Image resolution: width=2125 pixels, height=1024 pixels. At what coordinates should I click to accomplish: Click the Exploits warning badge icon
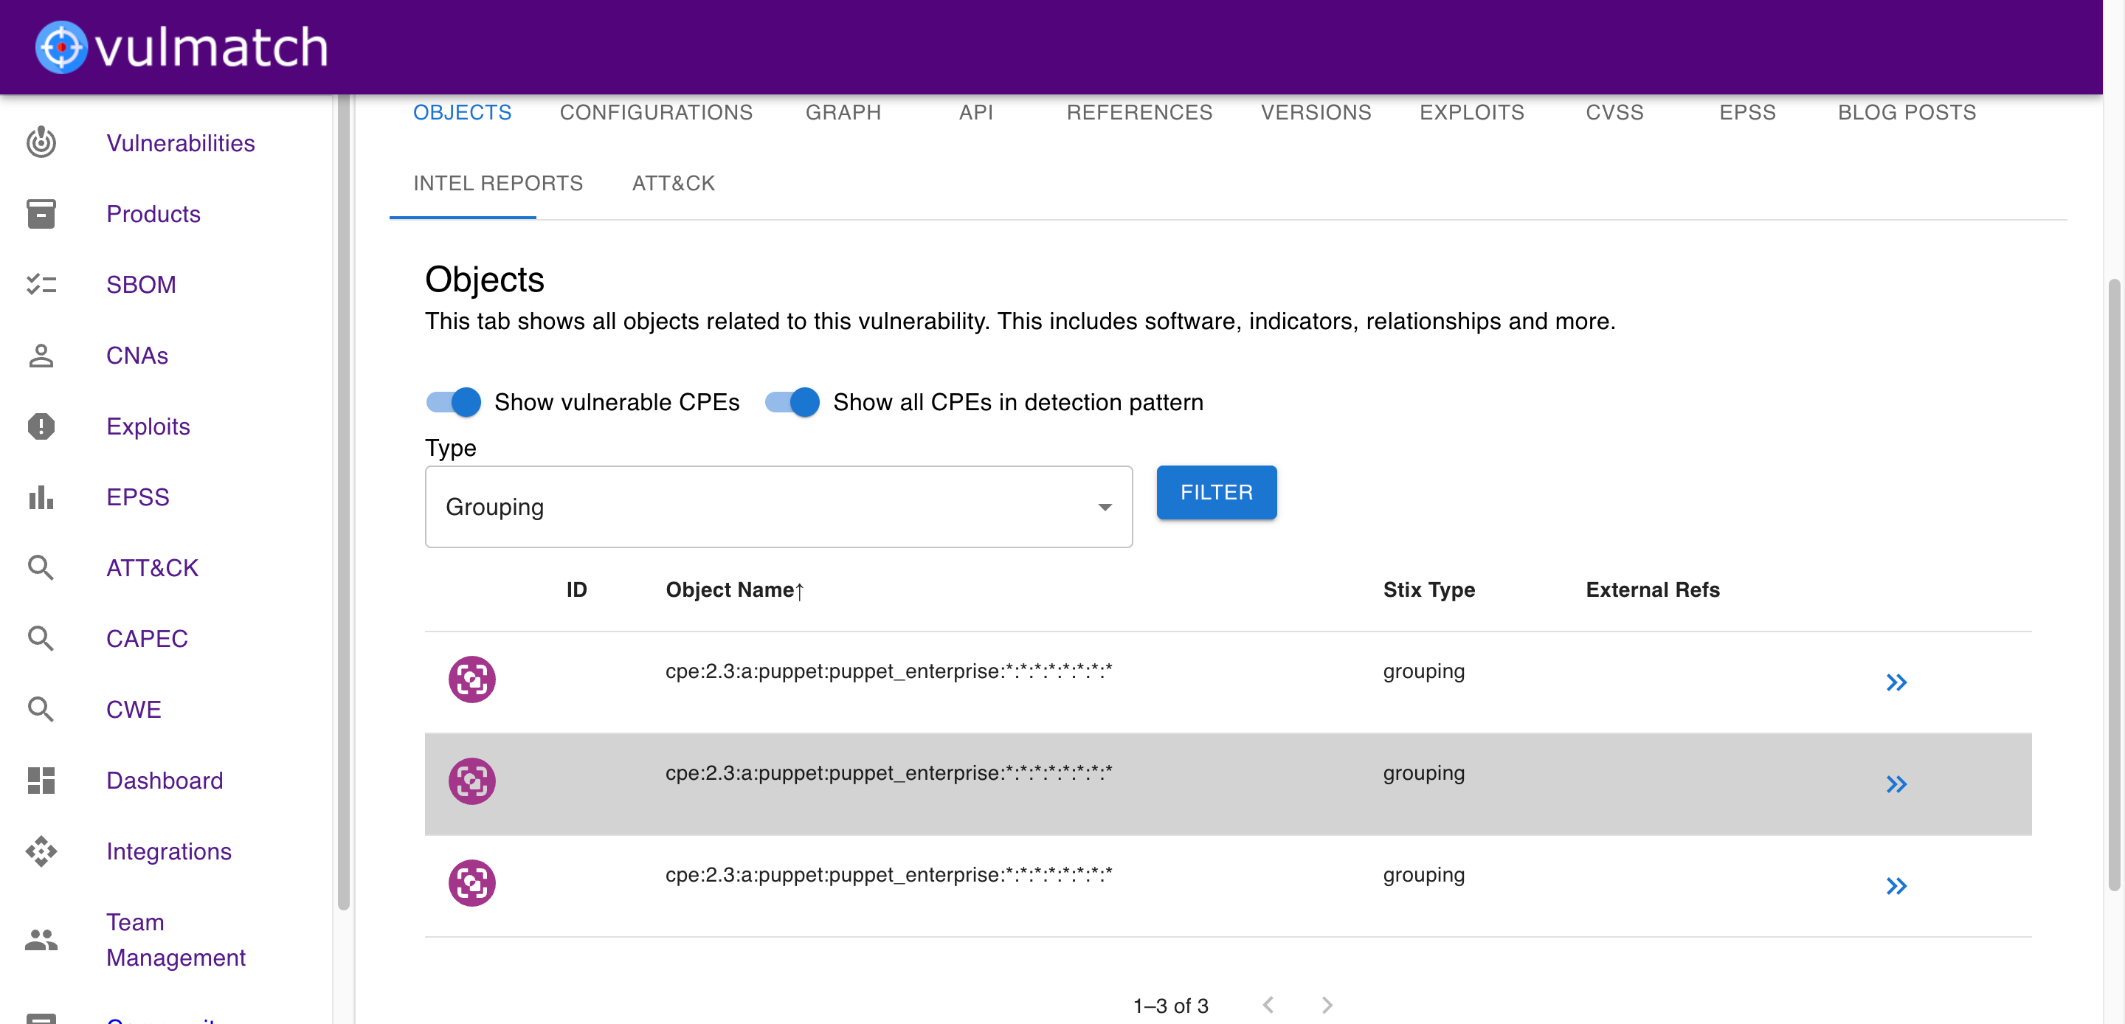click(41, 426)
